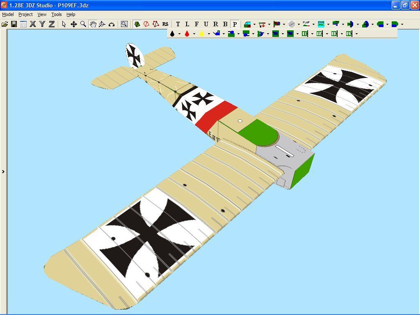Click the landing gear icon with red arrow
Viewport: 420px width, 315px height.
(262, 24)
